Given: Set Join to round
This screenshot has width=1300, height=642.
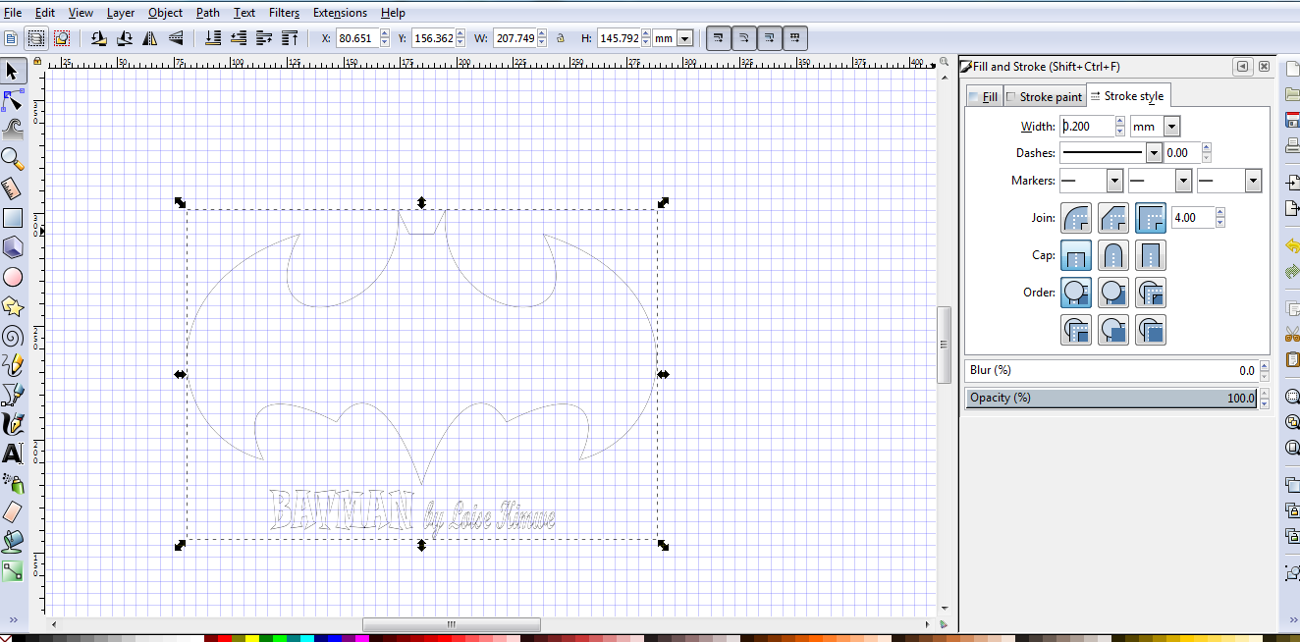Looking at the screenshot, I should click(1076, 218).
